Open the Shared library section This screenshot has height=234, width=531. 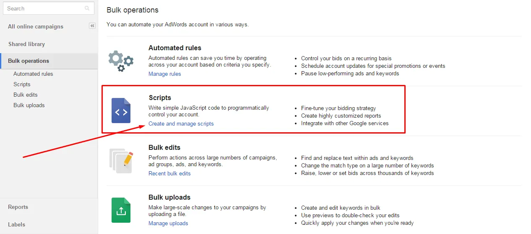26,44
